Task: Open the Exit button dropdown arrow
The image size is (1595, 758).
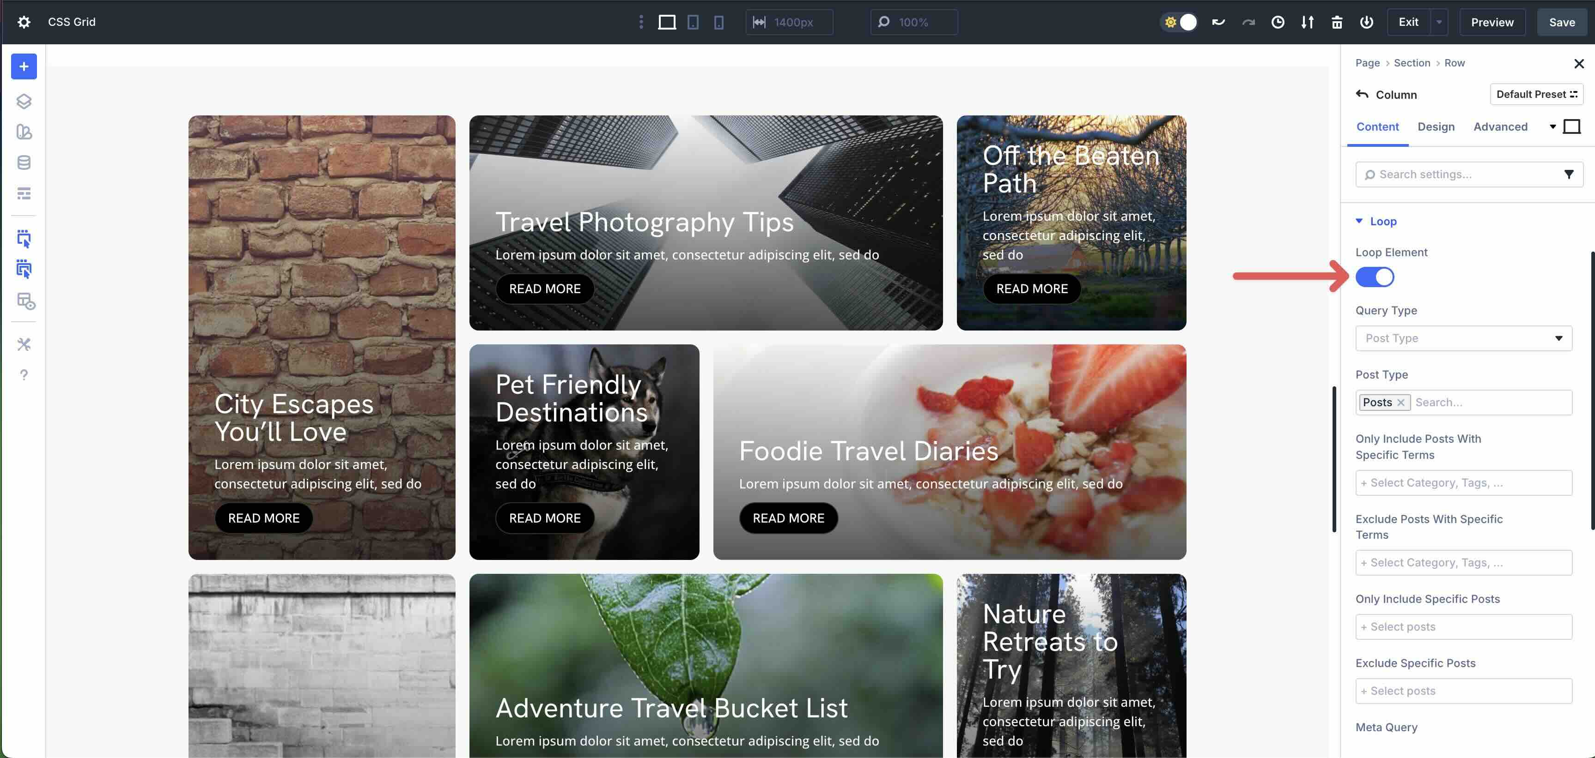Action: (1438, 22)
